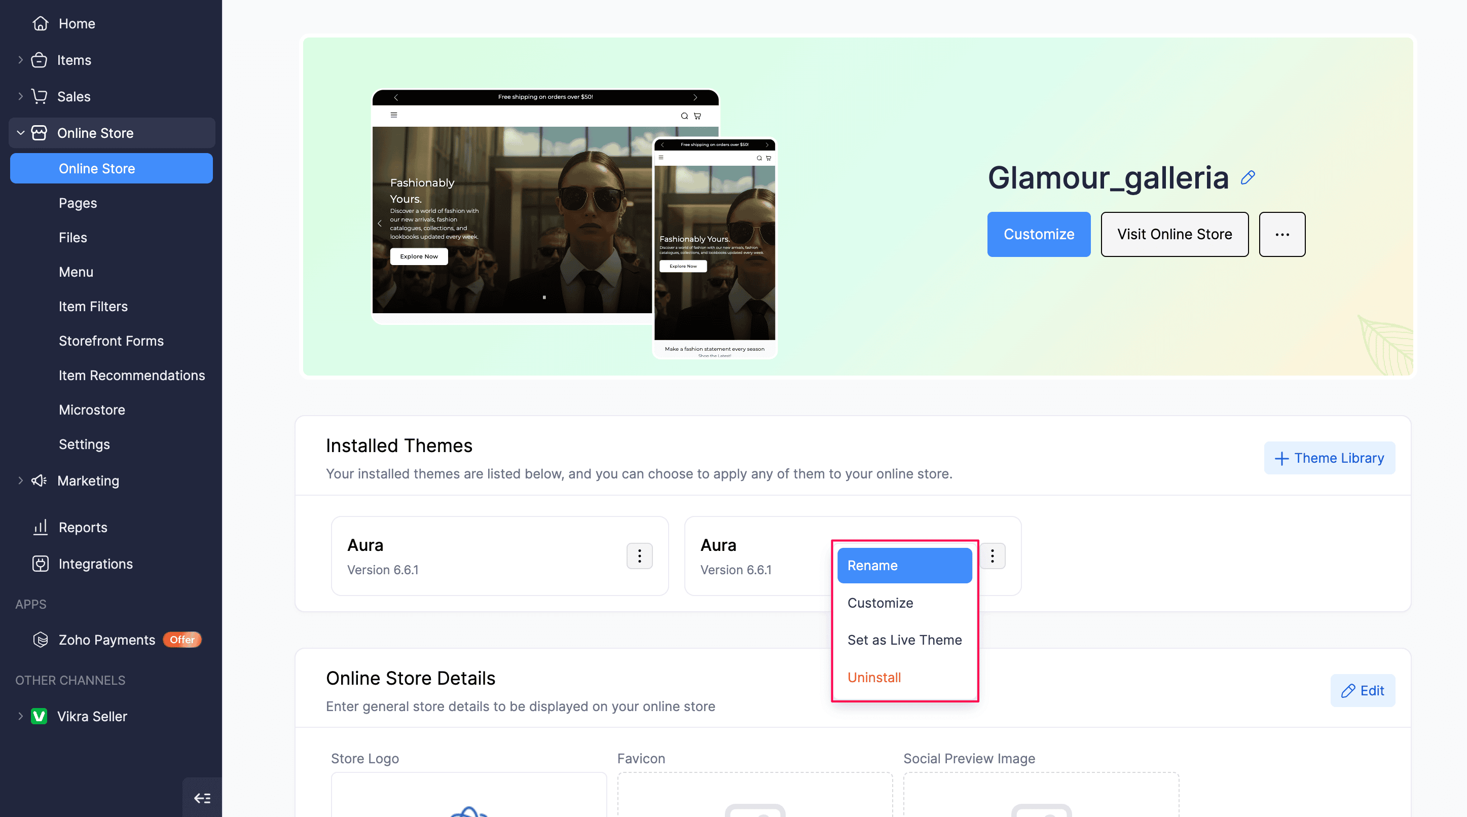Click Version 6.6.1 on the first Aura card
This screenshot has height=817, width=1467.
click(383, 570)
